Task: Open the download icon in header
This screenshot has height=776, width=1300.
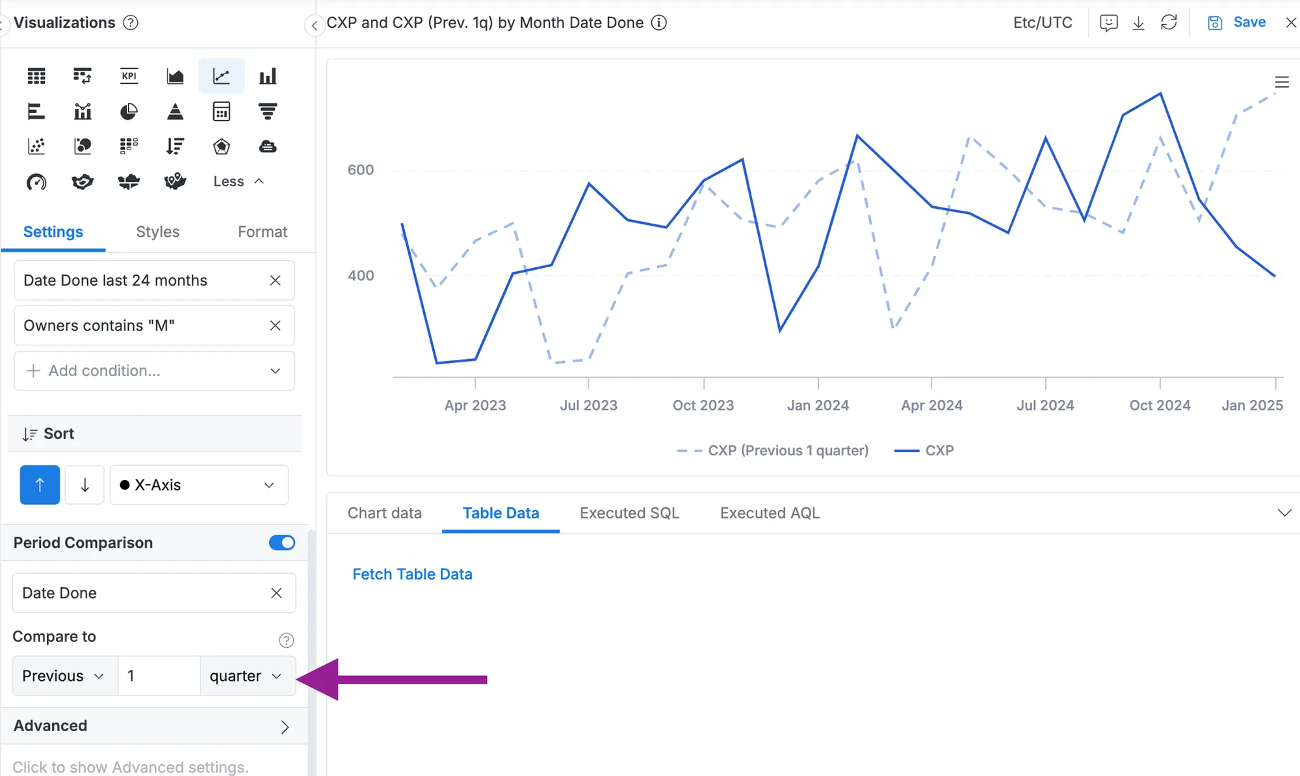Action: (x=1138, y=23)
